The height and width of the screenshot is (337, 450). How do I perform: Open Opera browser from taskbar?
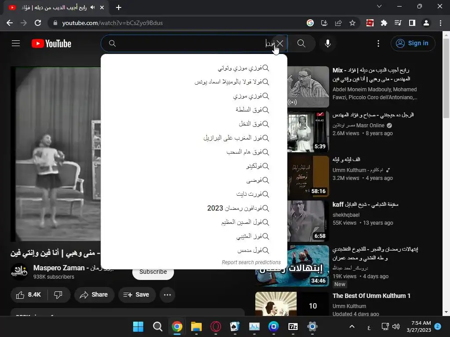215,326
